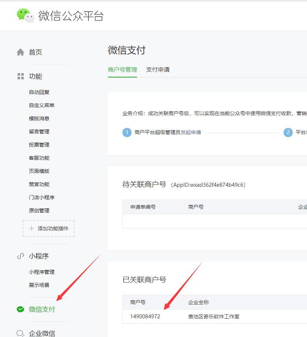The width and height of the screenshot is (307, 337).
Task: Click 贵池区奇乐软件工作室 company name
Action: pyautogui.click(x=214, y=317)
